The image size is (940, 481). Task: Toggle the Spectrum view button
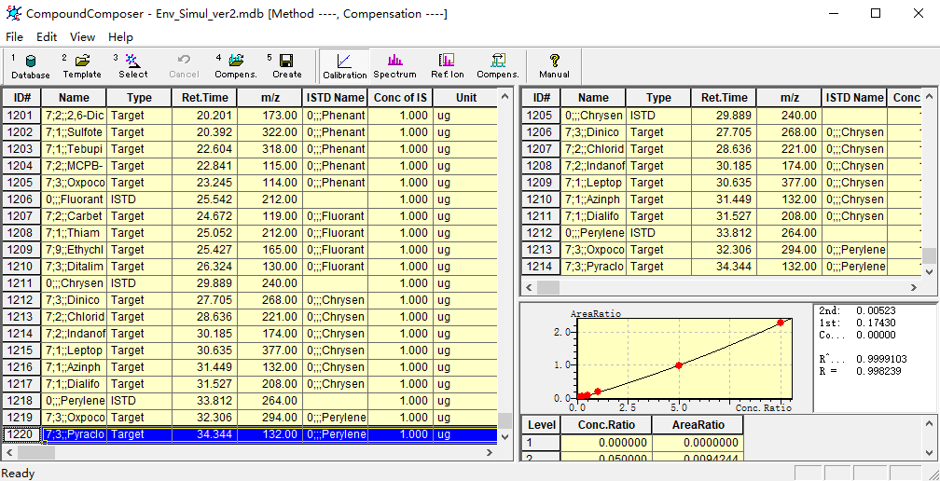tap(394, 65)
